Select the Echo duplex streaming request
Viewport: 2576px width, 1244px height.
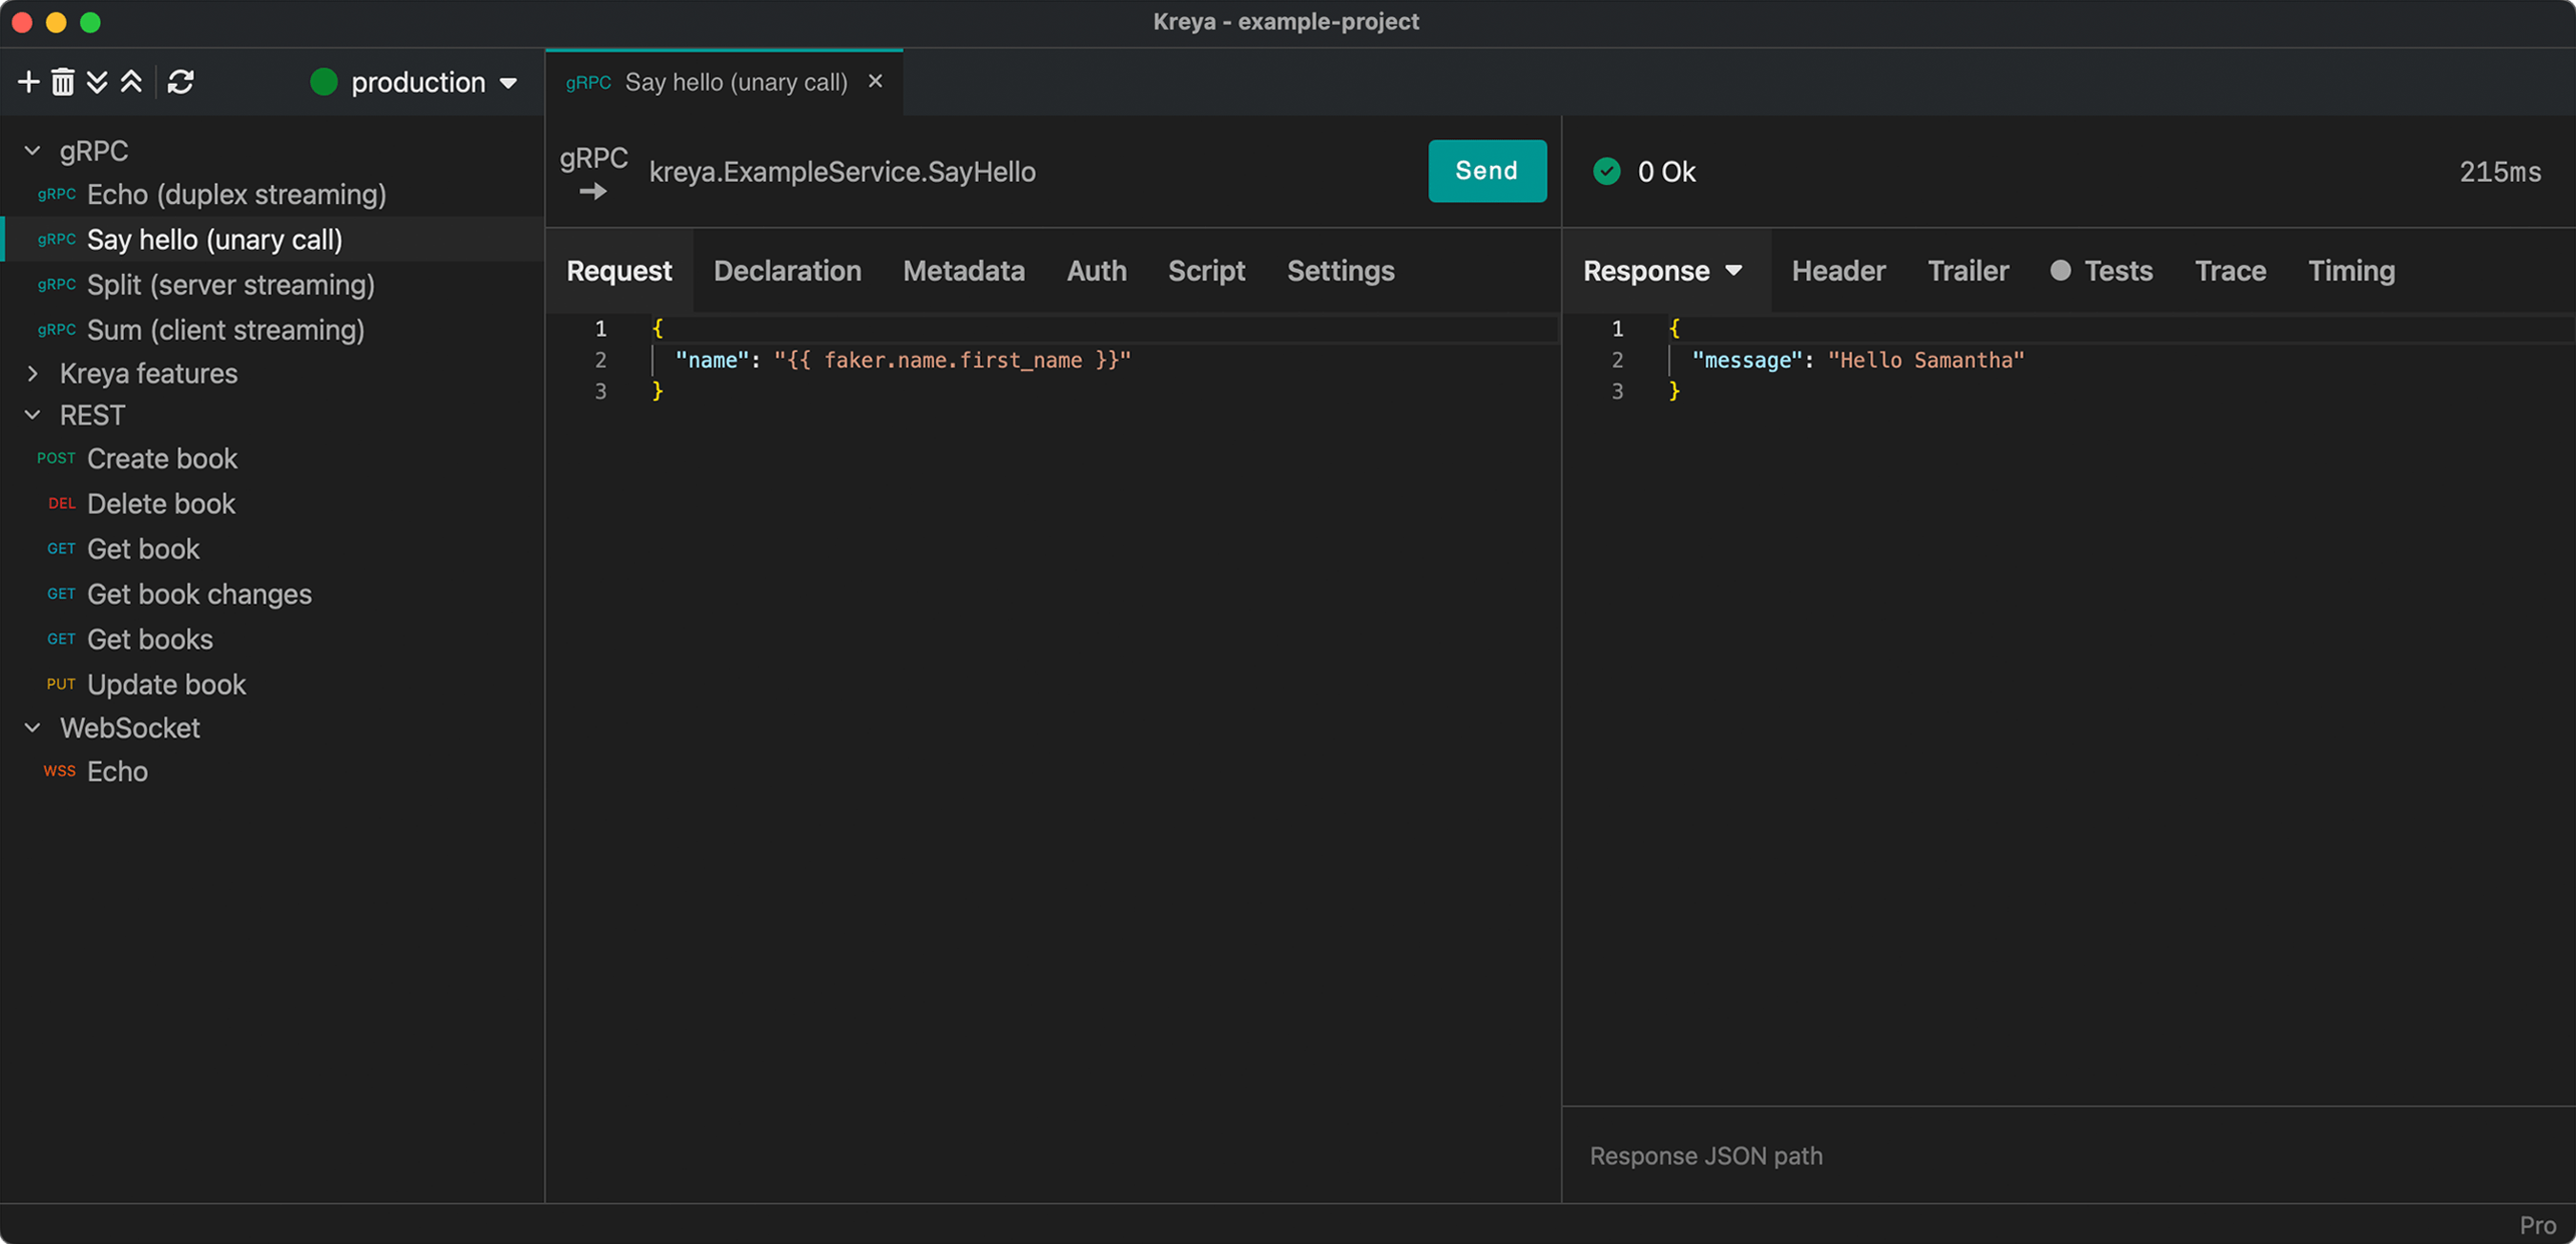pyautogui.click(x=239, y=194)
